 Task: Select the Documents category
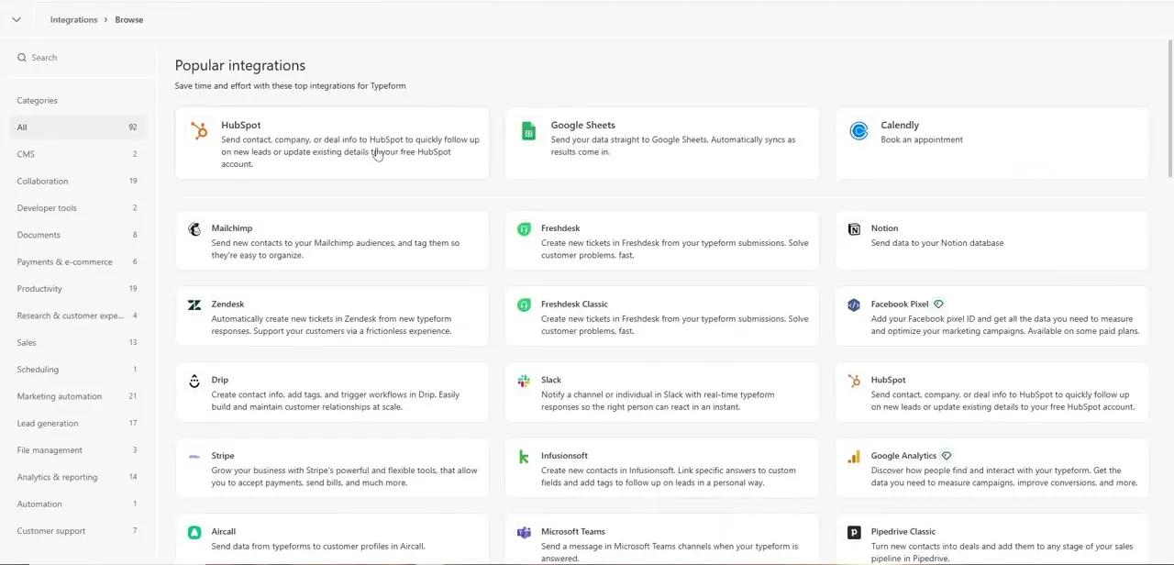pyautogui.click(x=77, y=235)
